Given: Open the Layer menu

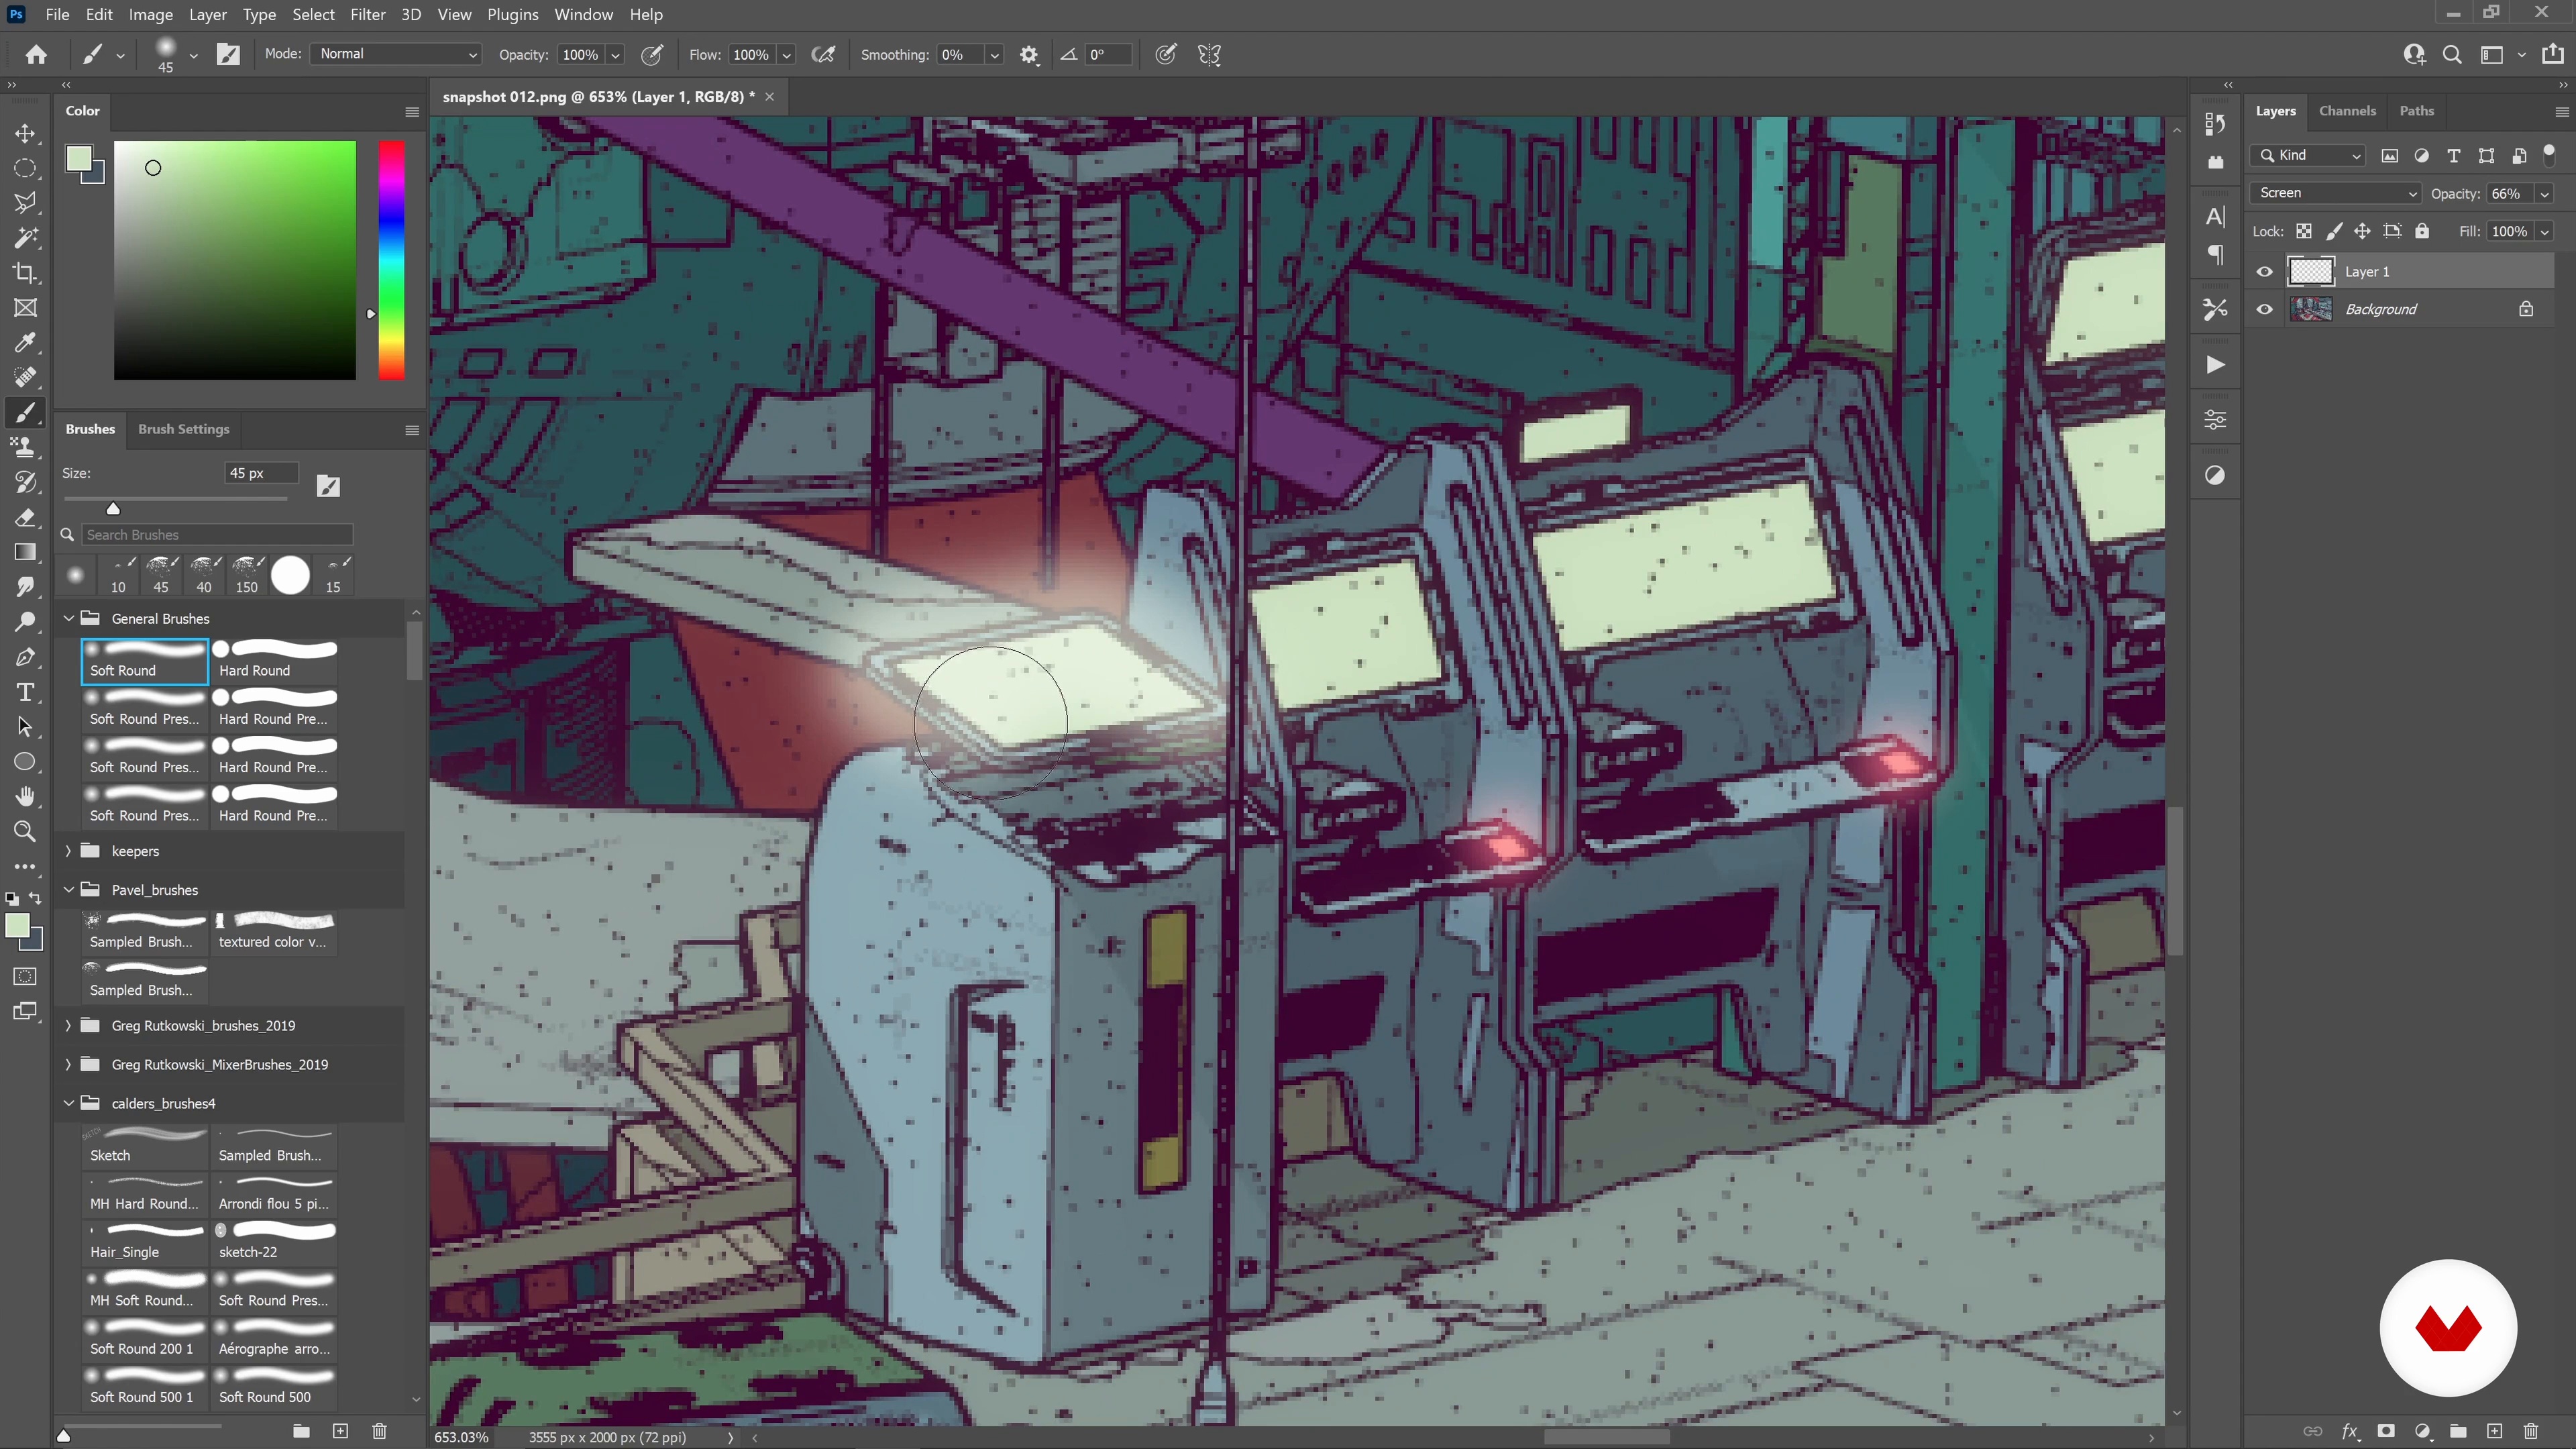Looking at the screenshot, I should [207, 14].
